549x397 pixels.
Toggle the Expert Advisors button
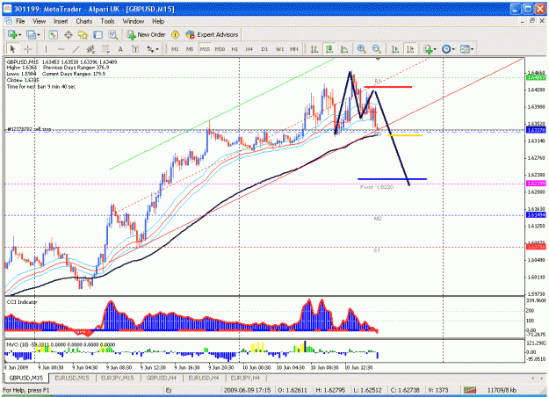tap(213, 34)
